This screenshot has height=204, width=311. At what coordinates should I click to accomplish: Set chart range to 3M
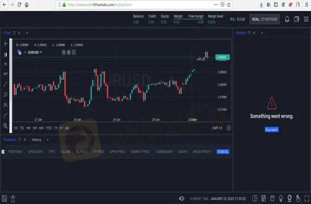tap(35, 128)
